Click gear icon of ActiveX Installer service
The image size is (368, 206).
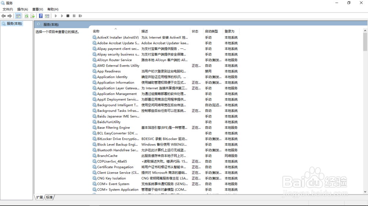pyautogui.click(x=94, y=37)
